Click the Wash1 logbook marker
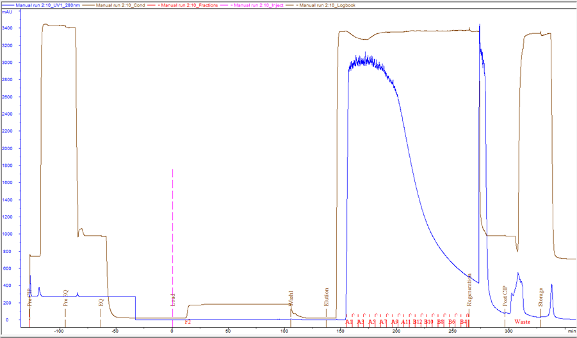Viewport: 577px width, 338px height. 291,298
